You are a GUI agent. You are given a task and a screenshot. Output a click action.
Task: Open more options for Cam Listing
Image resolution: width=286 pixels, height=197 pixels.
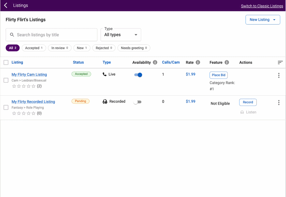(279, 75)
